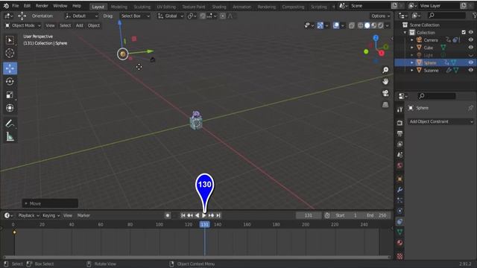Toggle show gizmo button
The width and height of the screenshot is (477, 268).
coord(320,25)
